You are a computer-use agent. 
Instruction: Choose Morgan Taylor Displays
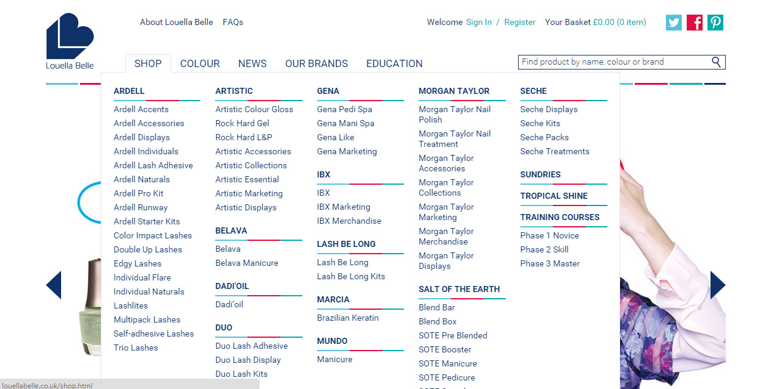pos(446,261)
